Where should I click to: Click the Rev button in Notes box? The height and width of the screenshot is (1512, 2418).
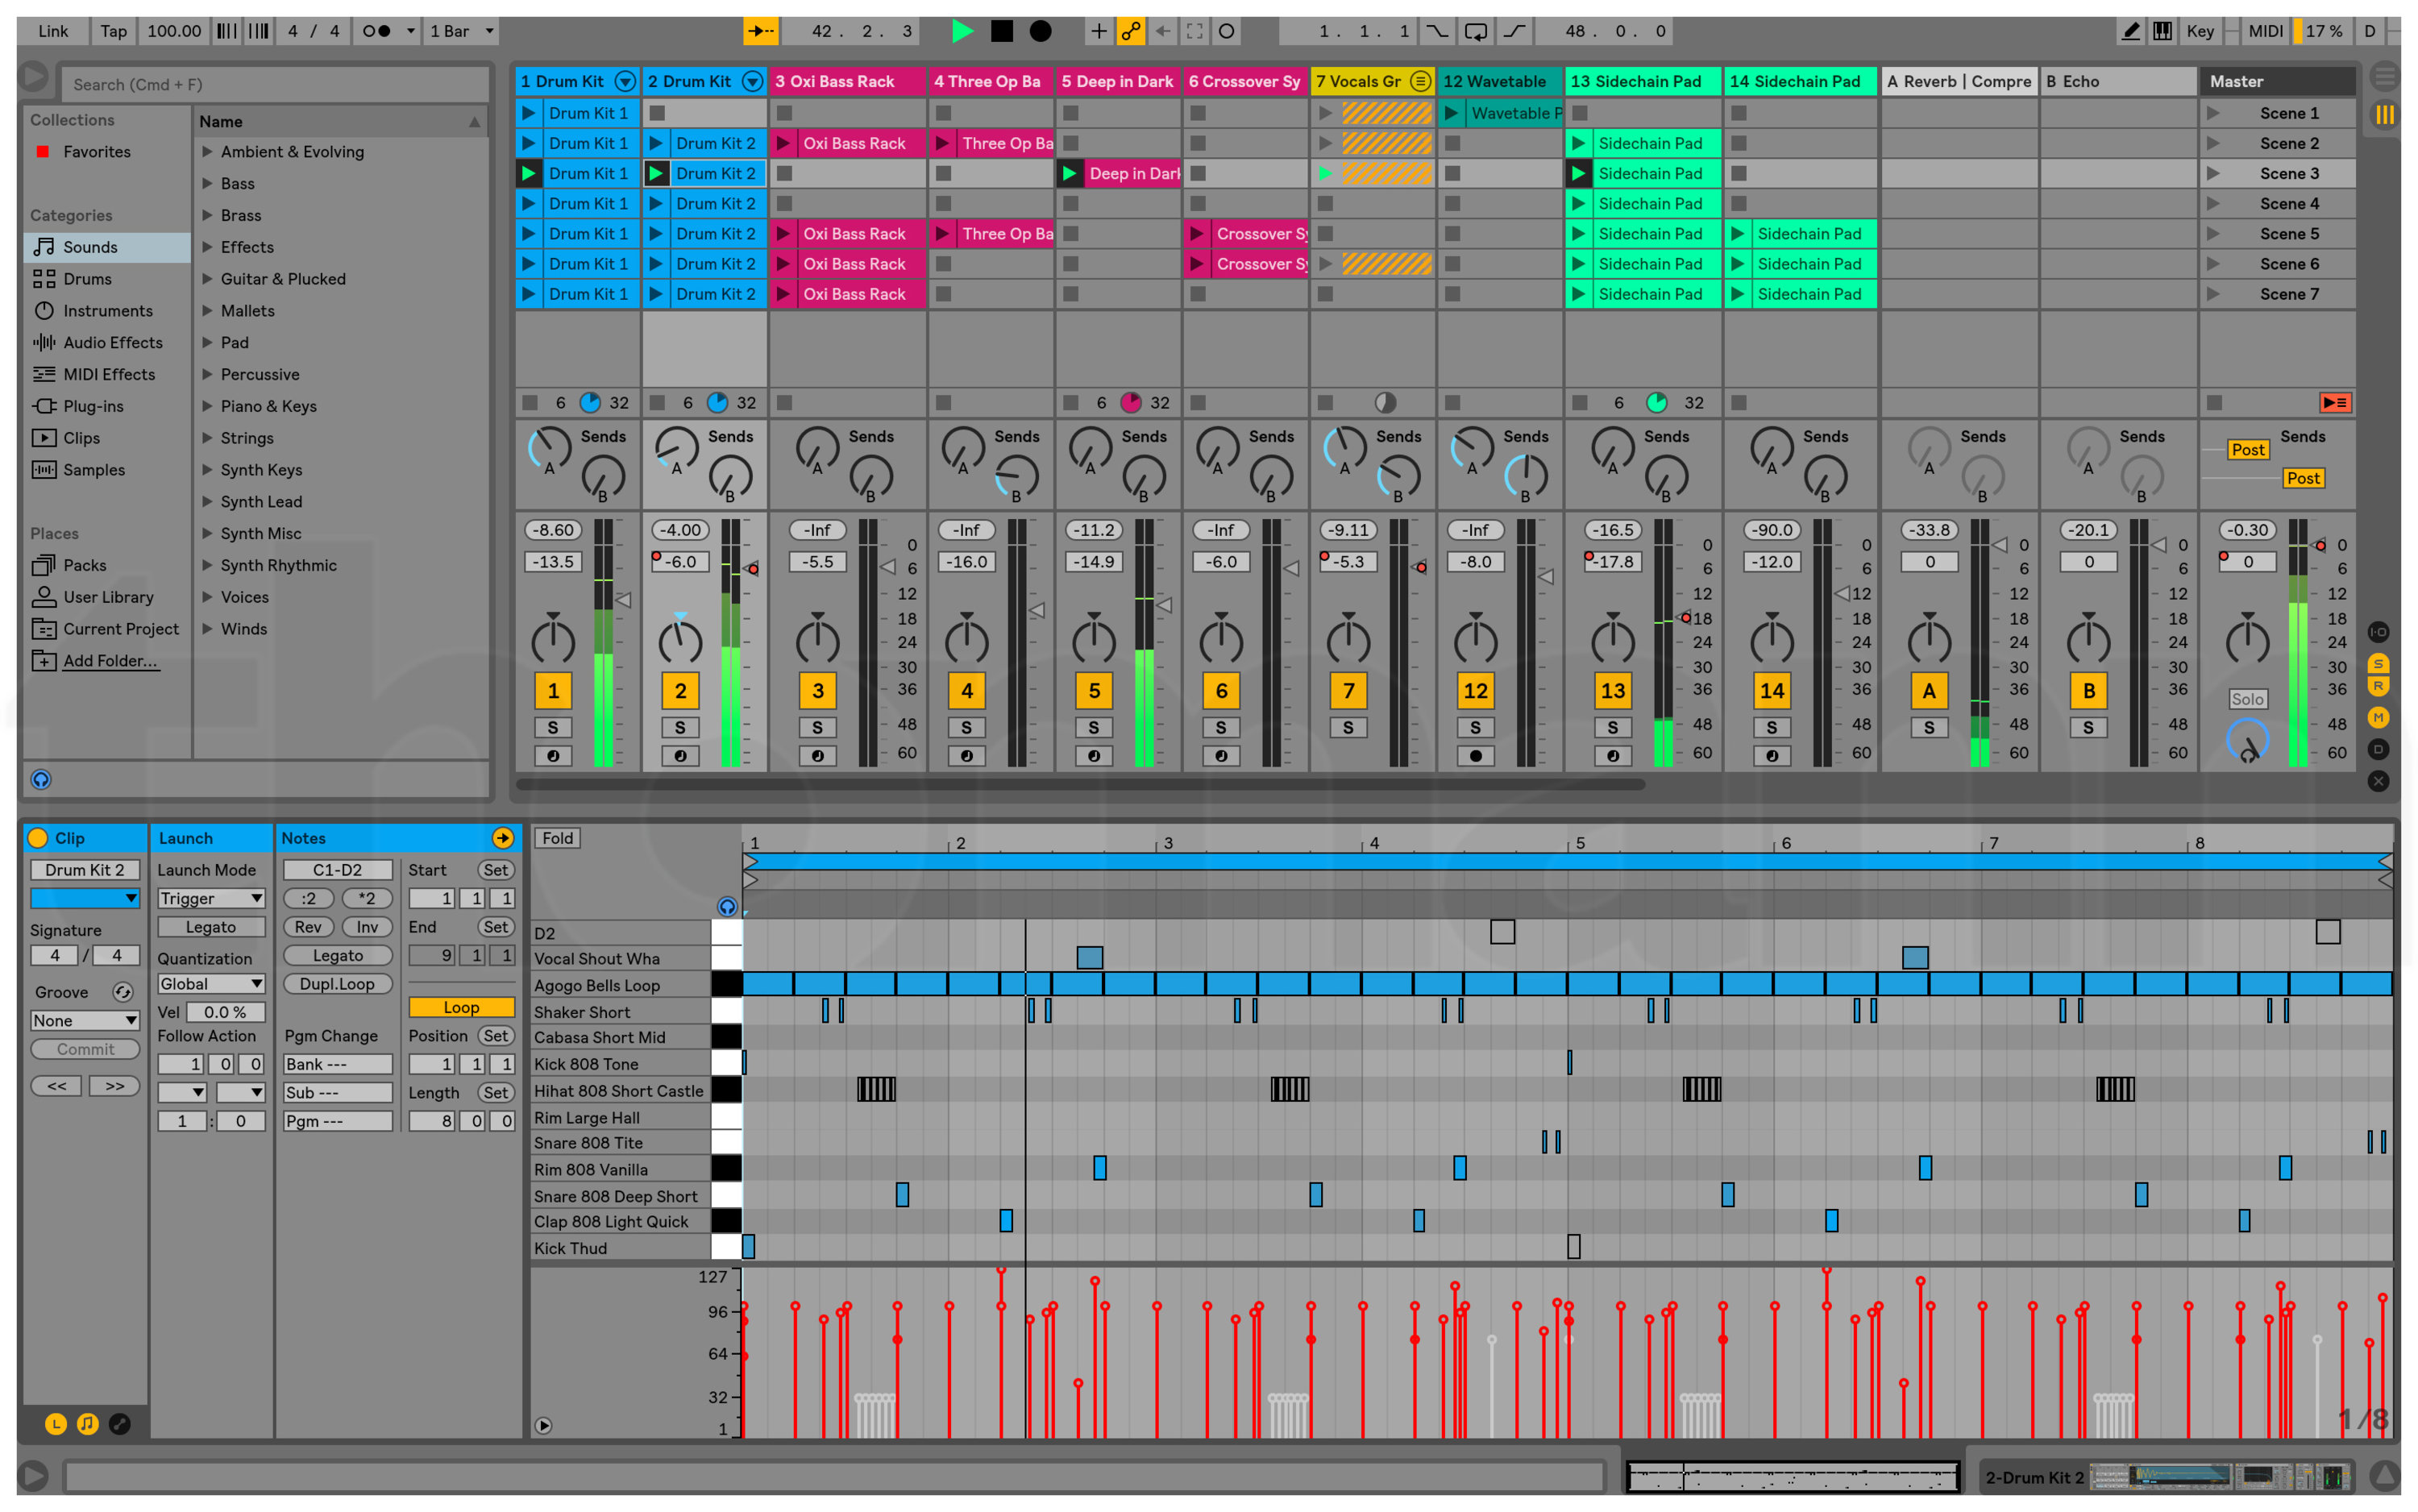[308, 927]
